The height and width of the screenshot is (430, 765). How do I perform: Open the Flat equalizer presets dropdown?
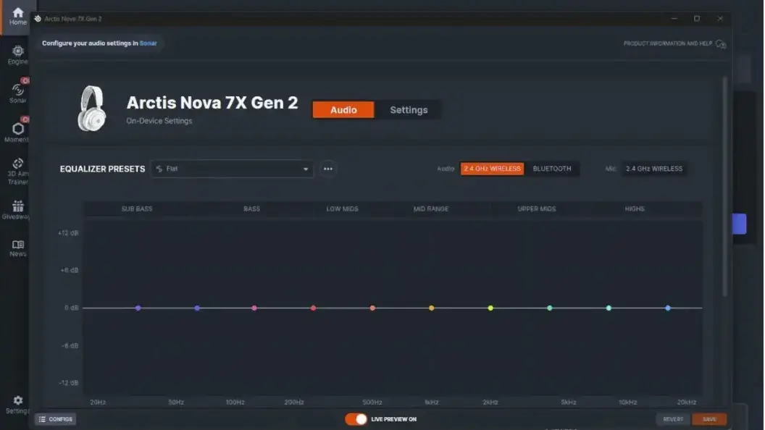tap(232, 169)
